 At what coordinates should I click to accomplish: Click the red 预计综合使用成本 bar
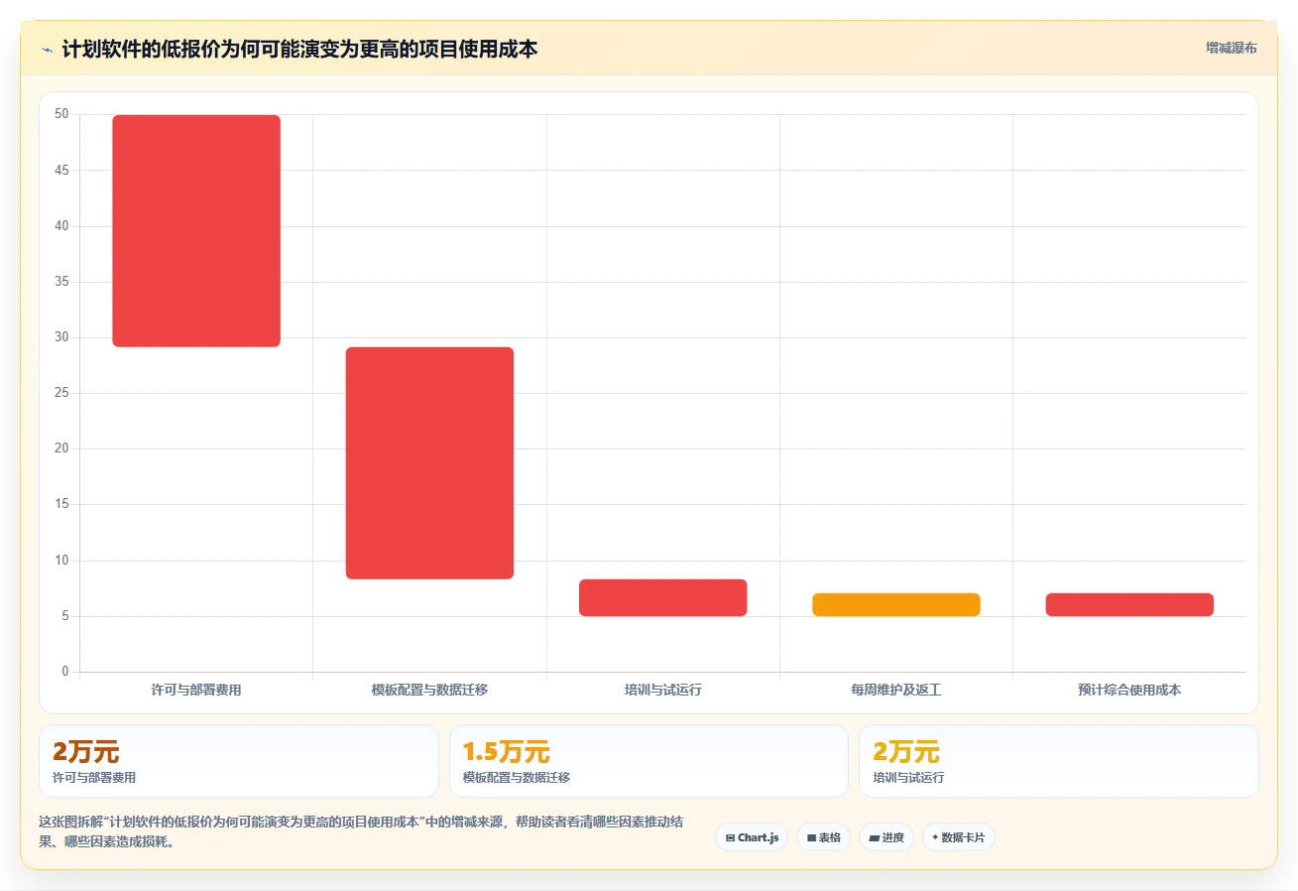pos(1129,605)
